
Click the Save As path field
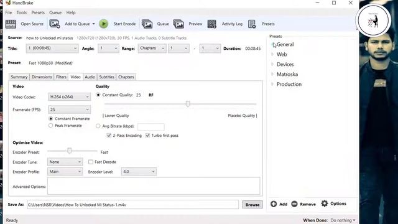coord(132,205)
